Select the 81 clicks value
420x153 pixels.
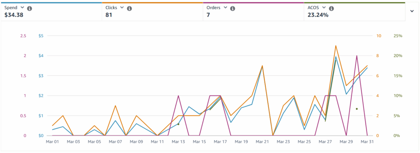[108, 15]
